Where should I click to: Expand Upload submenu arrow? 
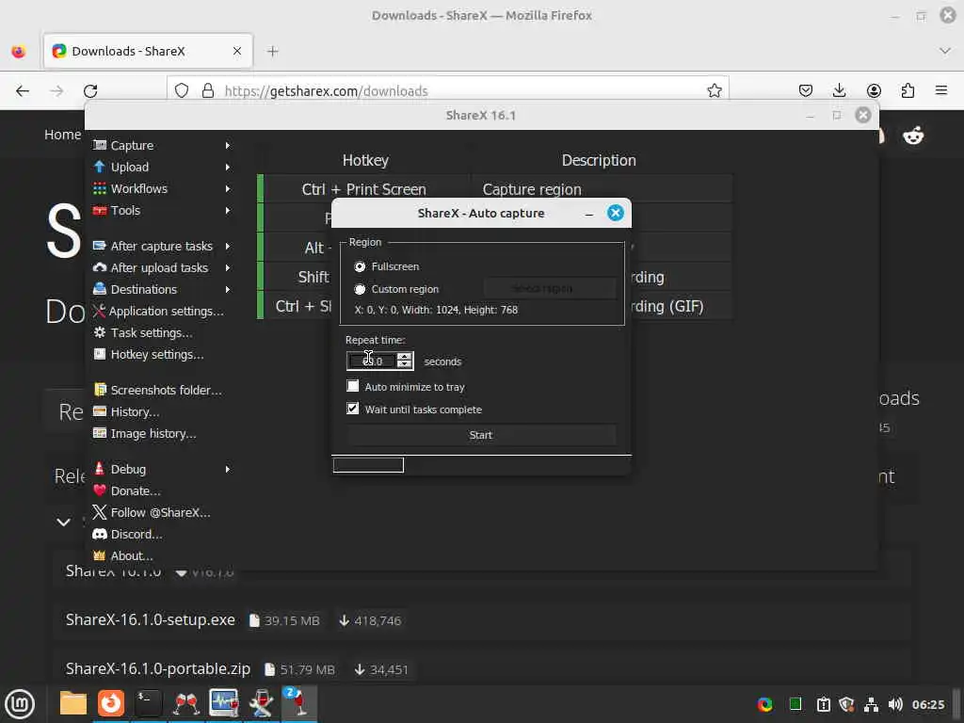(228, 168)
